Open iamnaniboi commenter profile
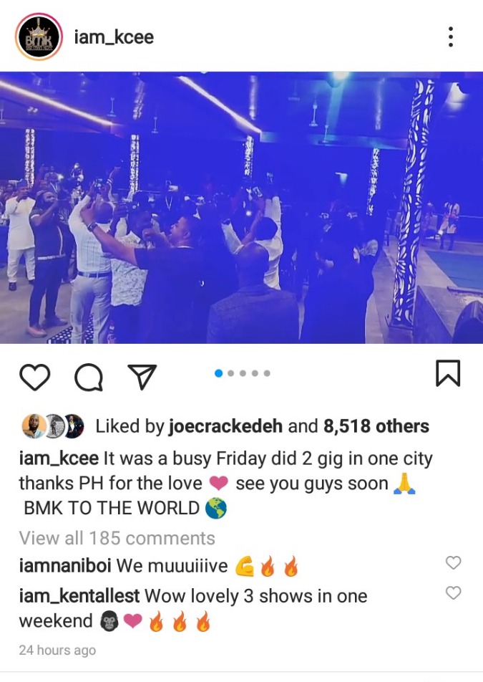 point(65,566)
